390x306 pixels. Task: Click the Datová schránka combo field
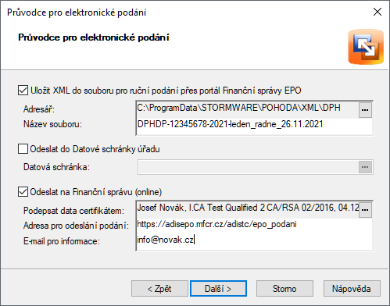pyautogui.click(x=249, y=167)
